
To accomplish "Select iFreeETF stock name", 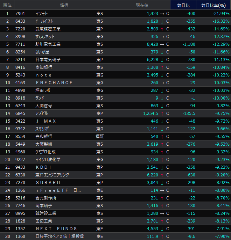I will [58, 190].
